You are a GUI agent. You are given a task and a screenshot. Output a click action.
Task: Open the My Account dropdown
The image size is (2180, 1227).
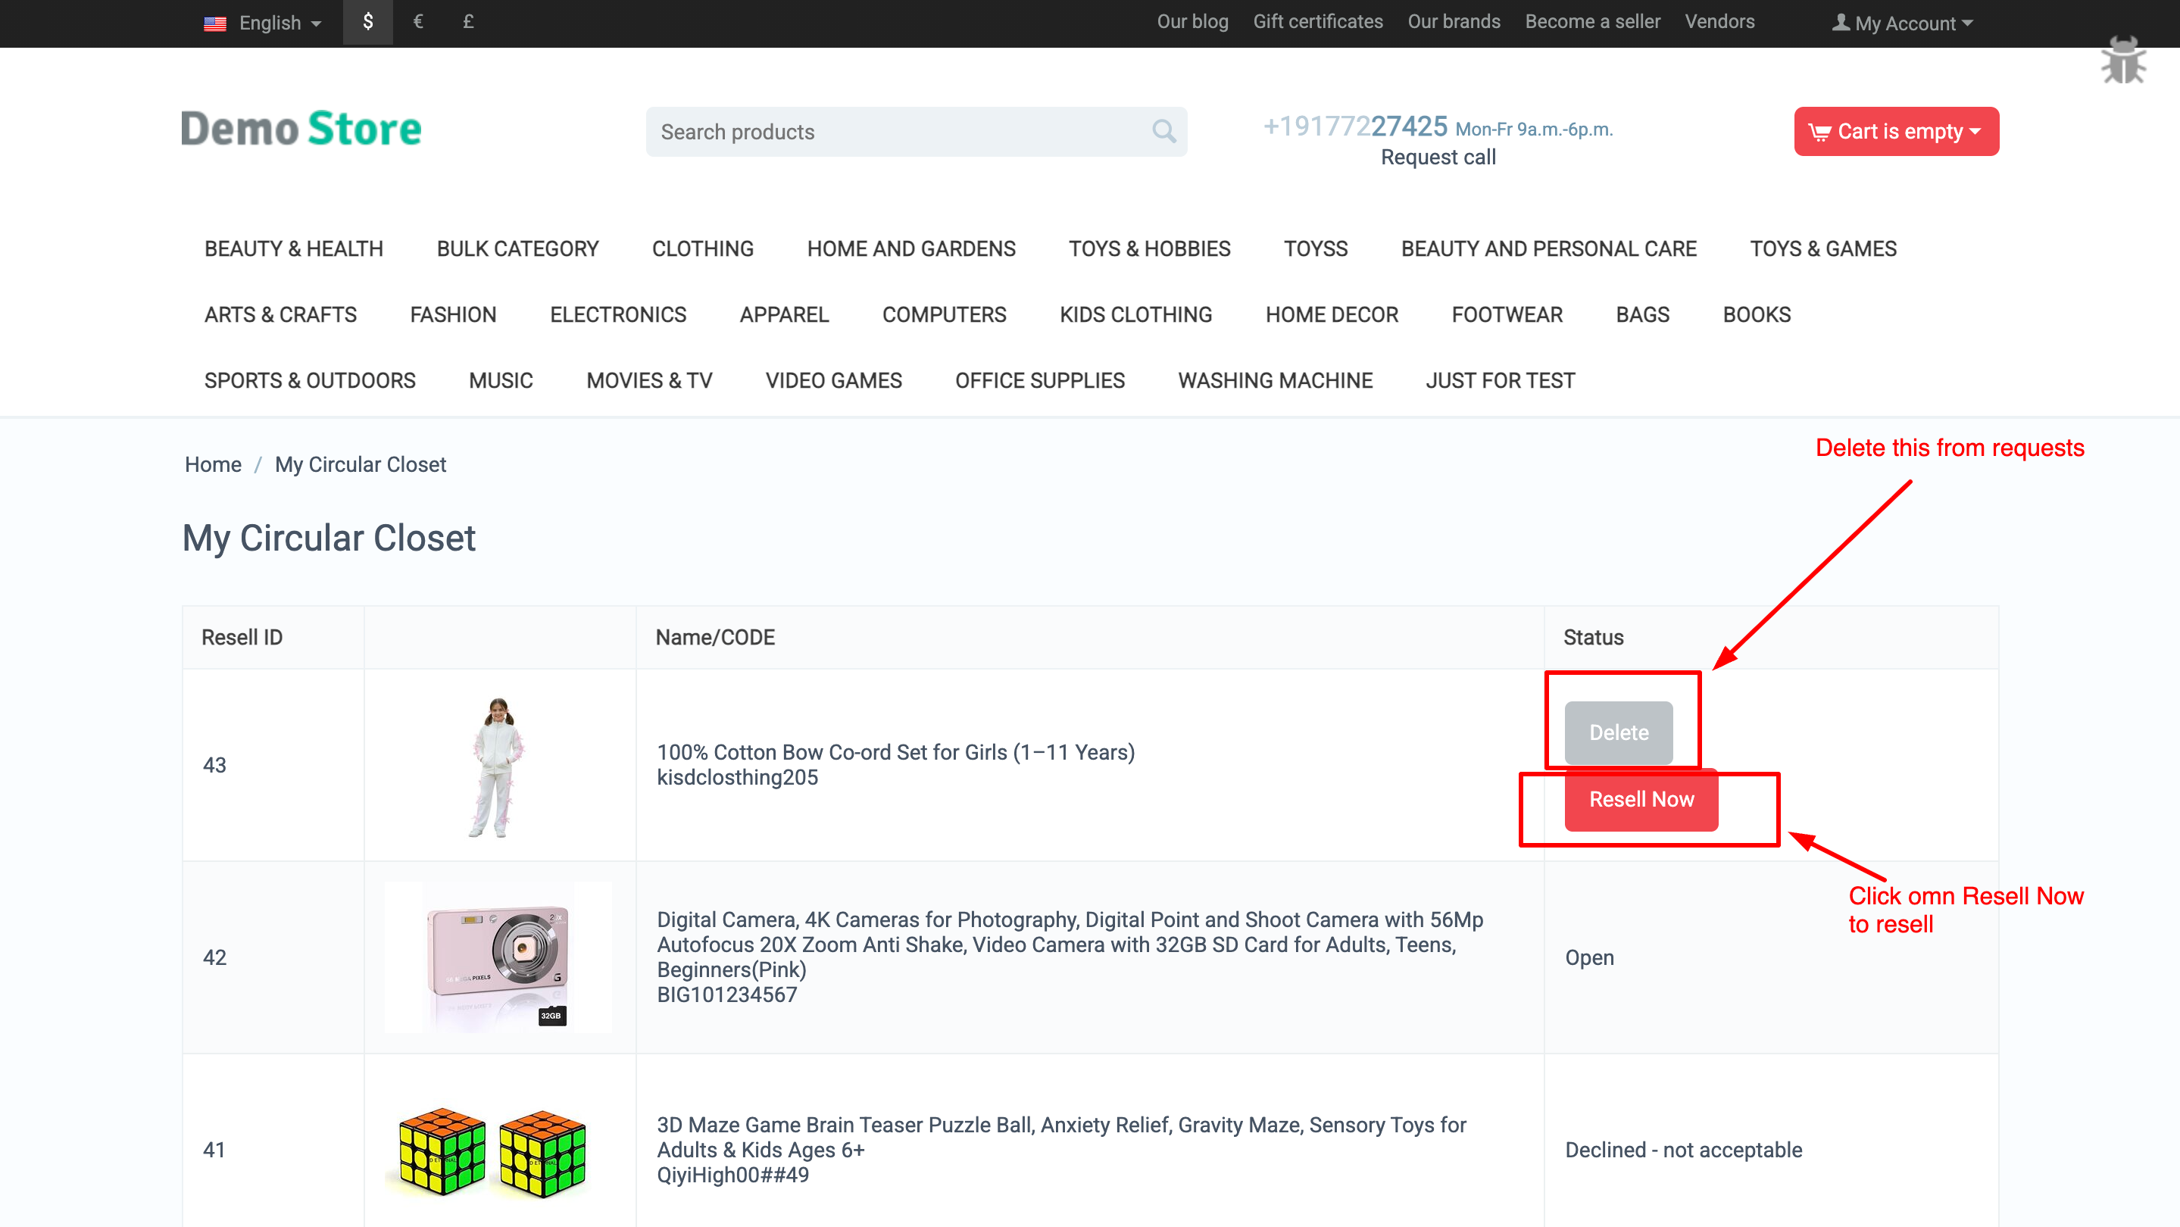[1904, 23]
